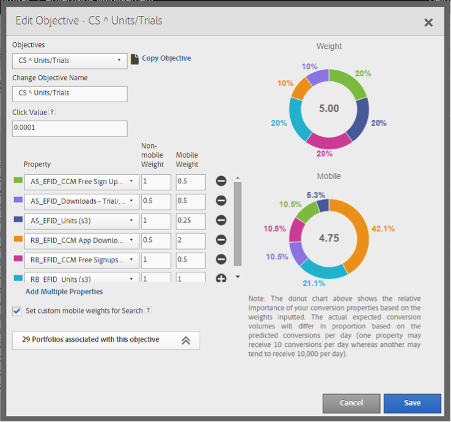The height and width of the screenshot is (422, 451).
Task: Click the orange swatch for RB_EFID_CCM App Download
Action: tap(18, 239)
